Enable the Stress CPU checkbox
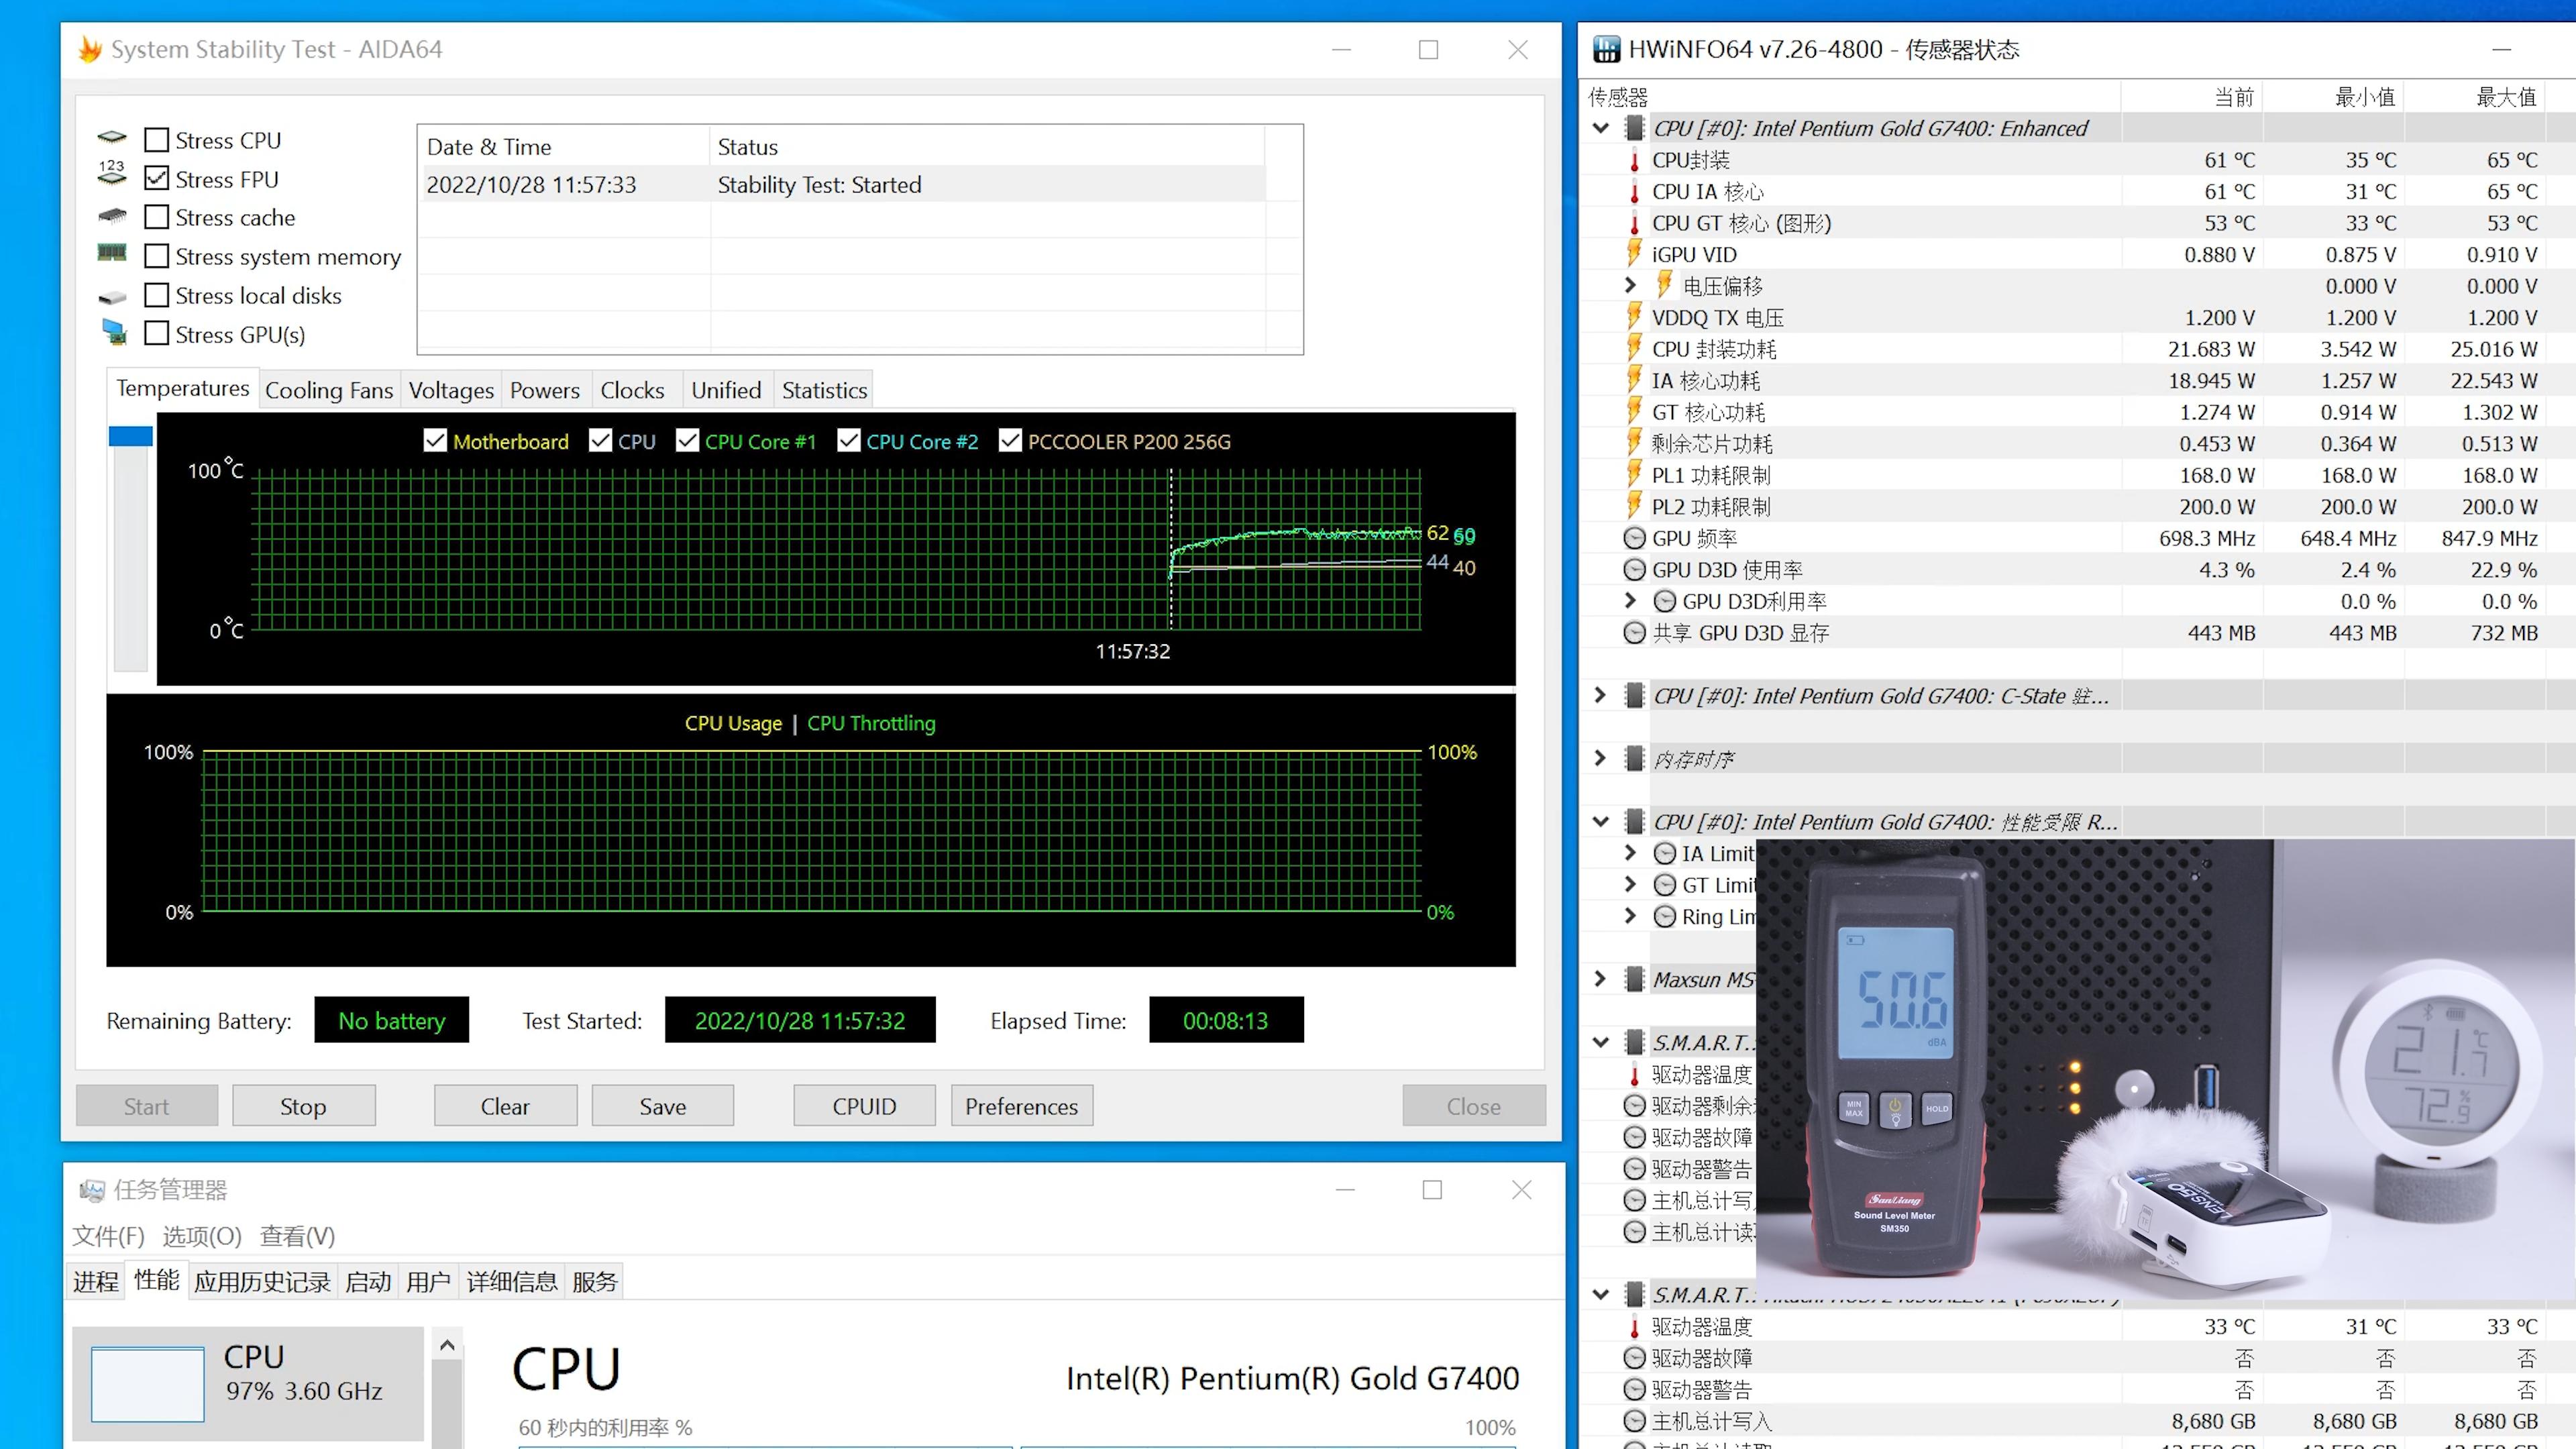This screenshot has width=2576, height=1449. tap(157, 140)
